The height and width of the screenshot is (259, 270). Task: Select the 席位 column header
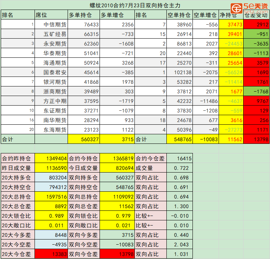pyautogui.click(x=41, y=15)
